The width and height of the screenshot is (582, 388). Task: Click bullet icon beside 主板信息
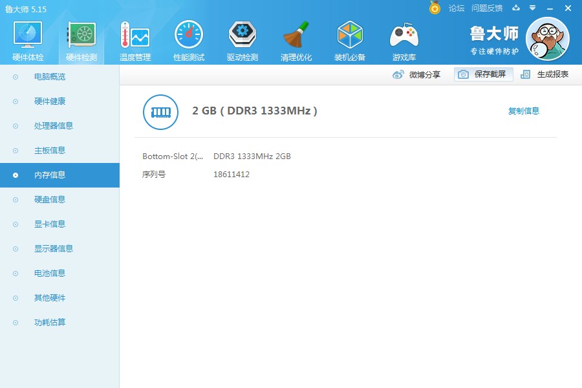click(16, 151)
